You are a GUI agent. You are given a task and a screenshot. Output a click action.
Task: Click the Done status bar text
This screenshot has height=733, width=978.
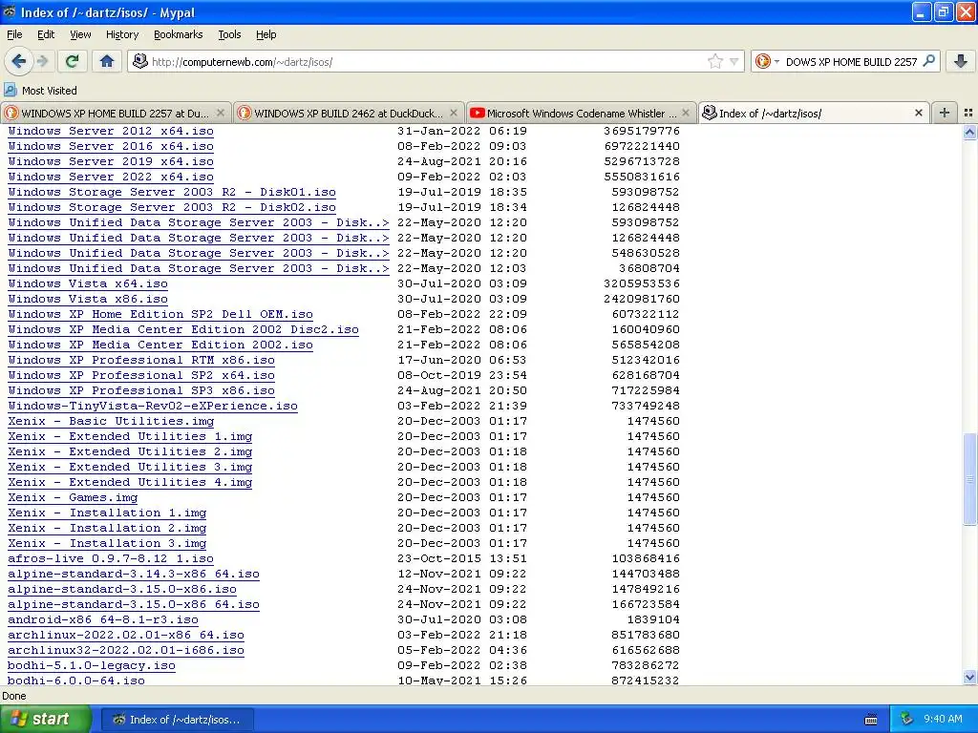pyautogui.click(x=14, y=696)
